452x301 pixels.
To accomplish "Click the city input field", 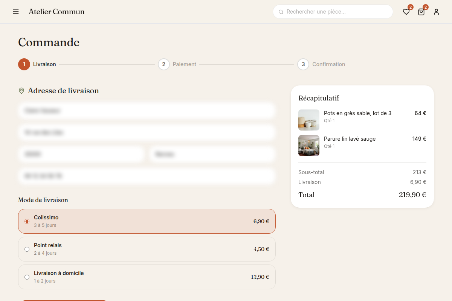I will tap(212, 154).
